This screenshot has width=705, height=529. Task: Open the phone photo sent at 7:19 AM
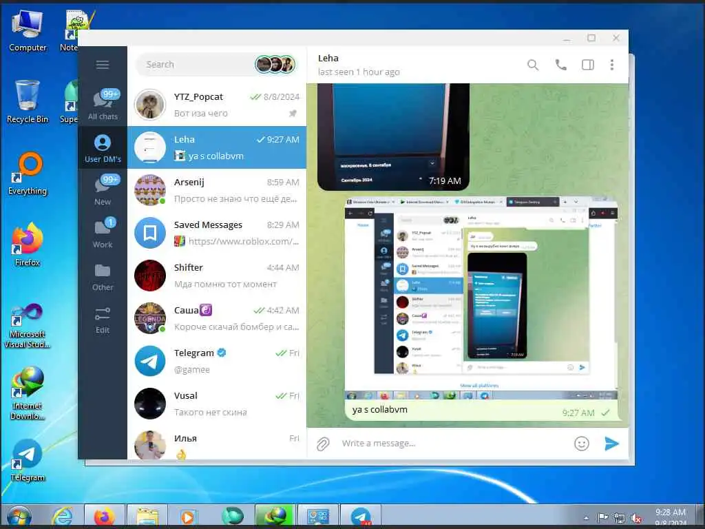(393, 137)
